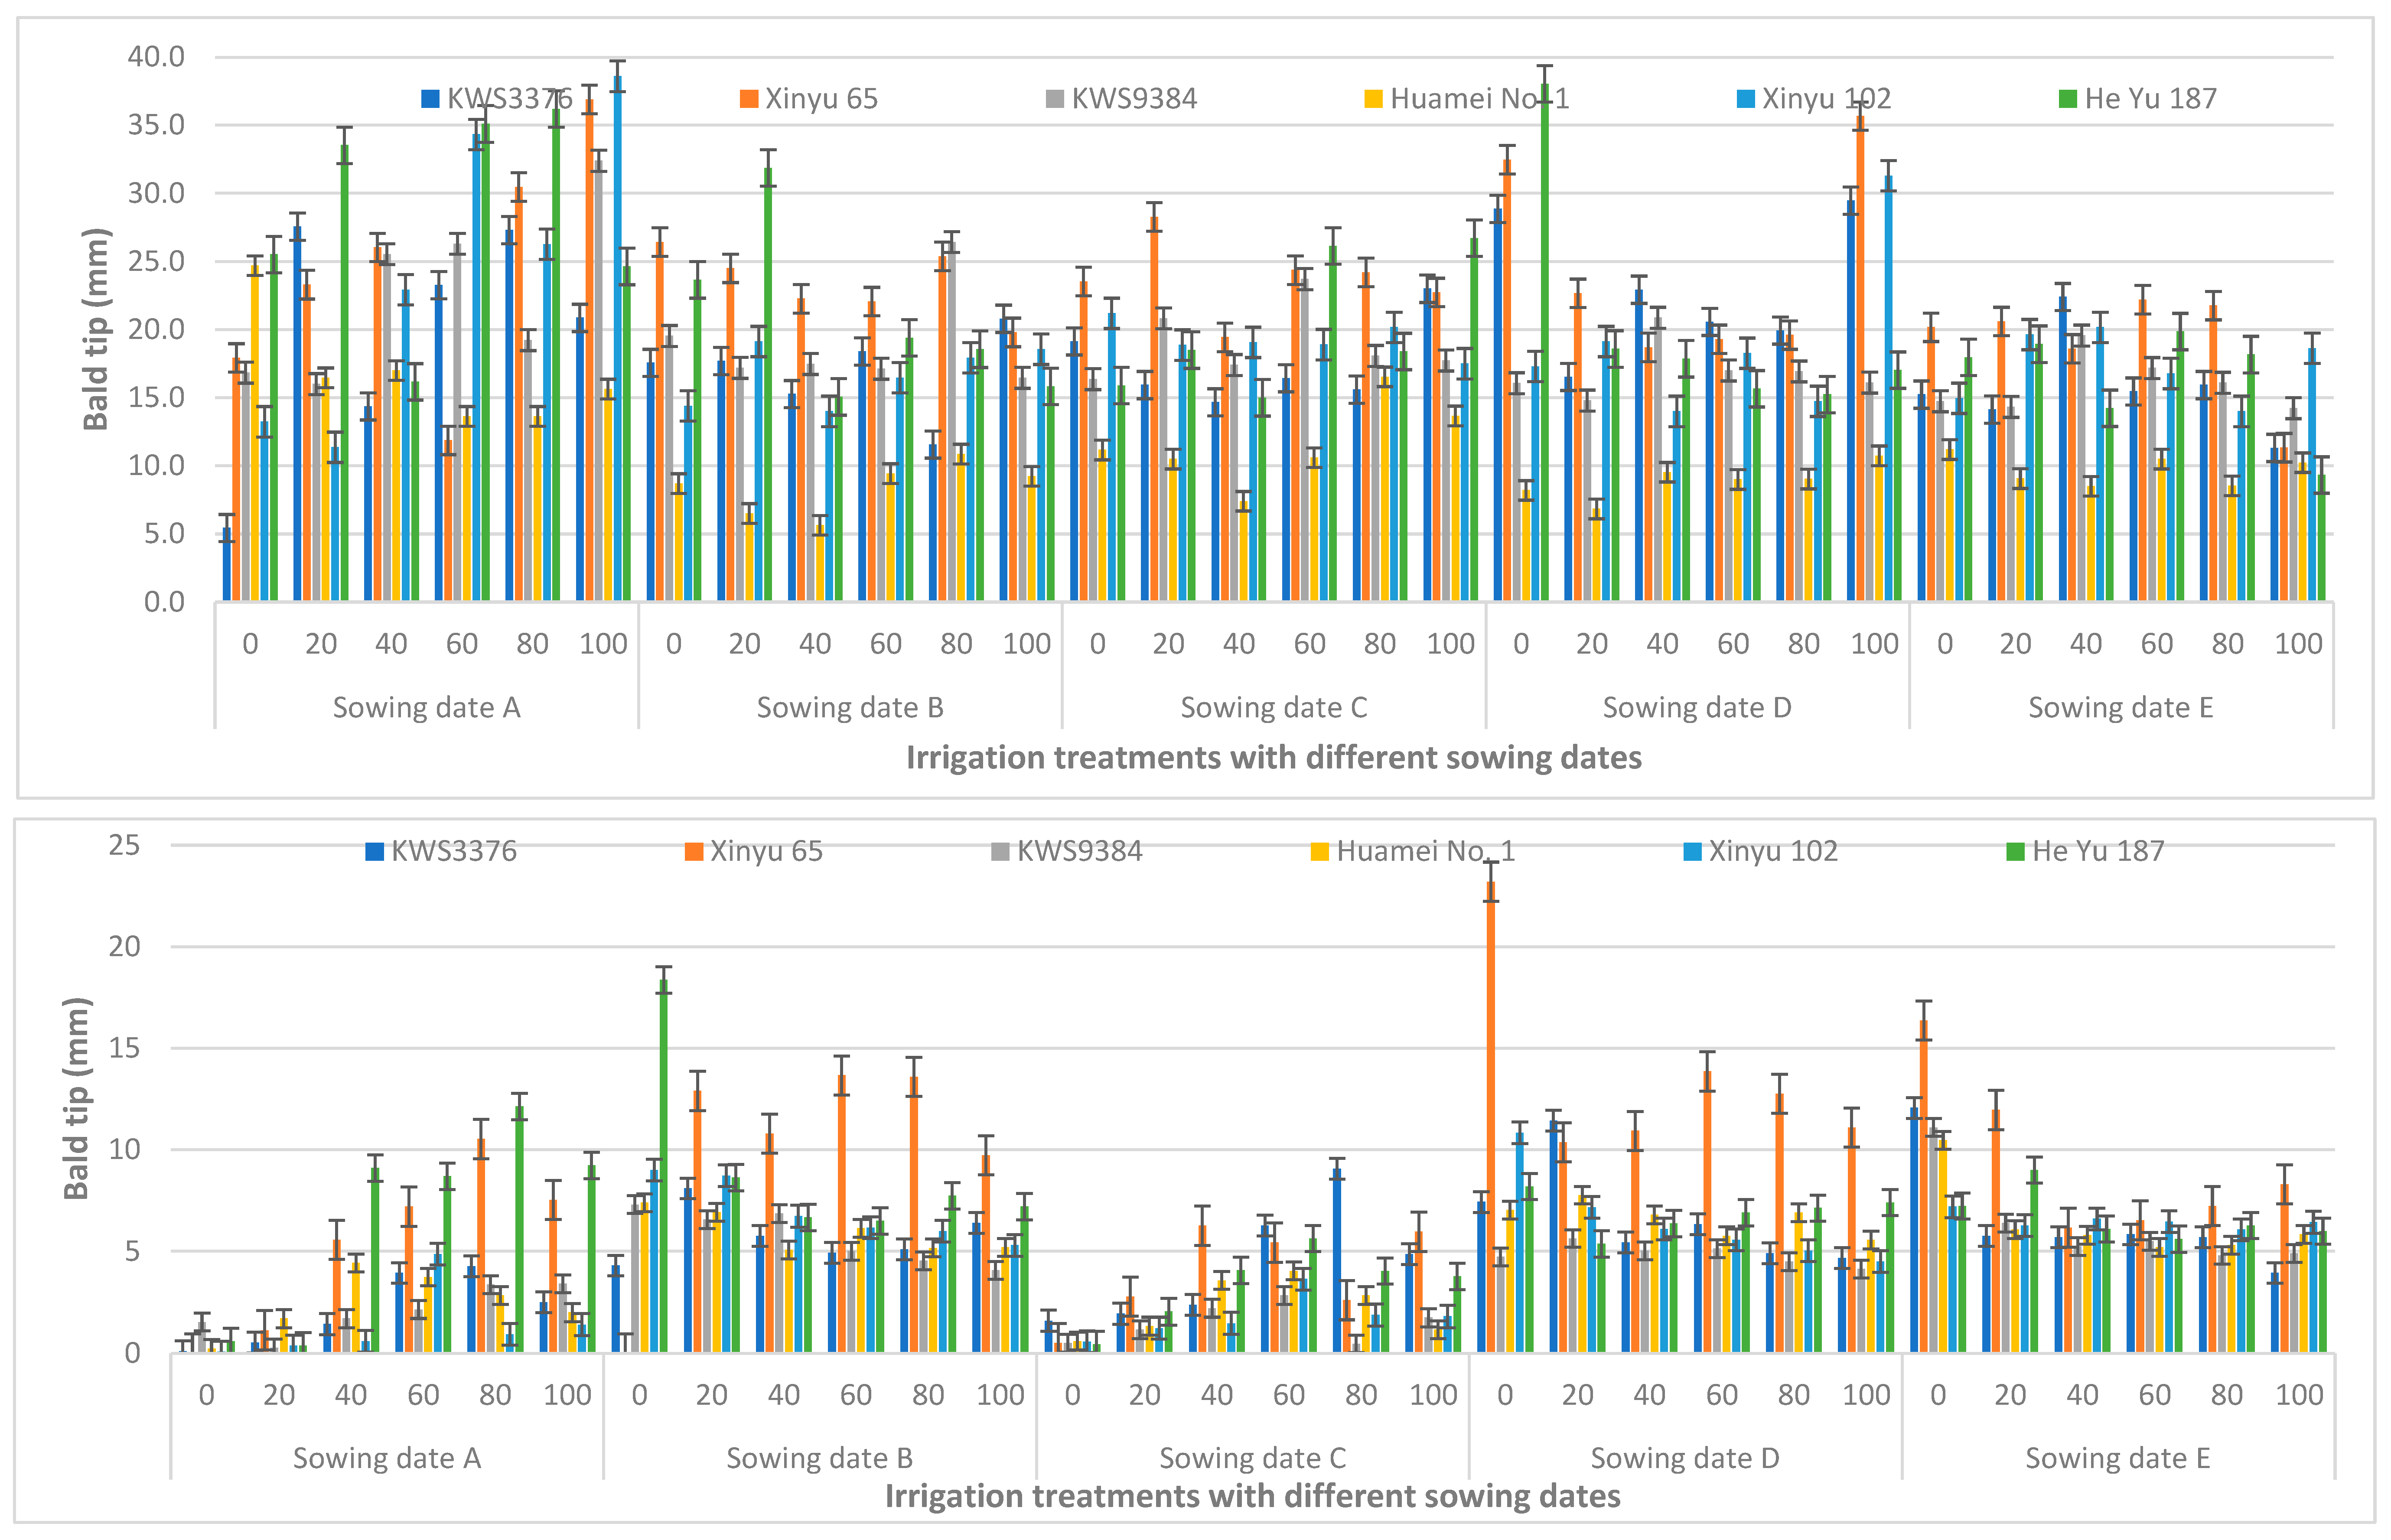2391x1540 pixels.
Task: Click the gray KWS9384 legend swatch, top chart
Action: click(1054, 99)
